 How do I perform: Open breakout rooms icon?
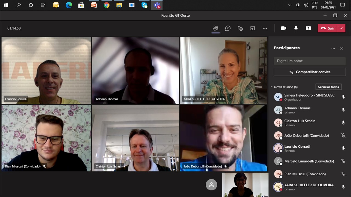tap(253, 28)
